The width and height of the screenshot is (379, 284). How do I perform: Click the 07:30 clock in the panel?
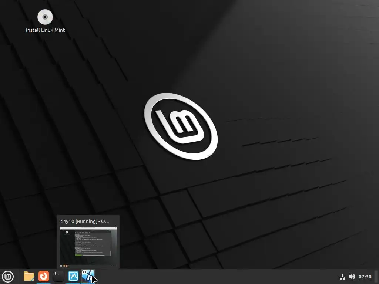click(365, 277)
